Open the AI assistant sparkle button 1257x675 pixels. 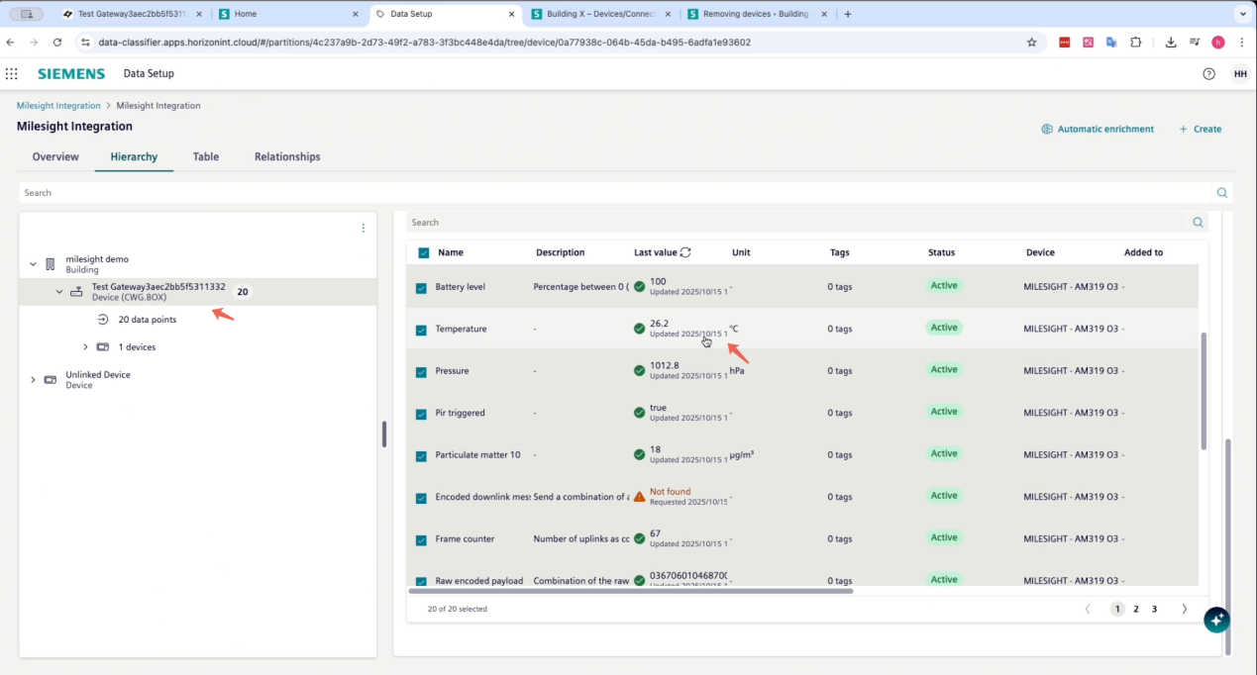pyautogui.click(x=1216, y=620)
